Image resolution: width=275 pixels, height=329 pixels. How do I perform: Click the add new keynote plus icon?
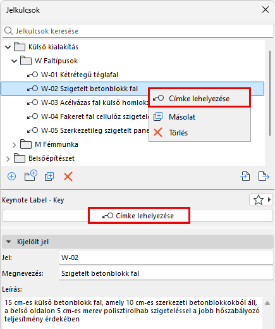click(x=11, y=176)
